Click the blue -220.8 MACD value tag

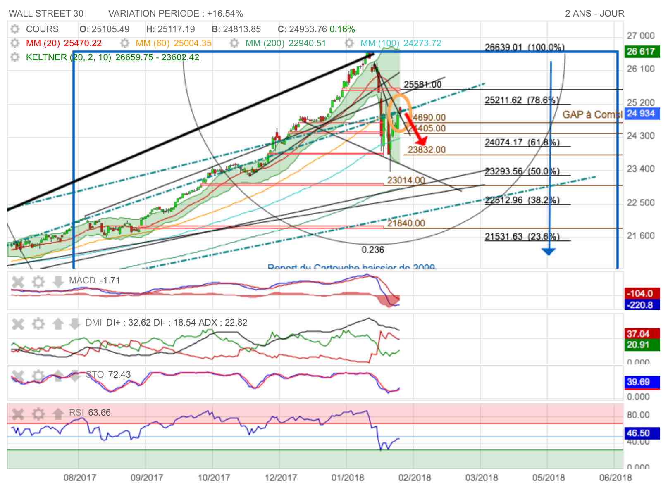(642, 305)
